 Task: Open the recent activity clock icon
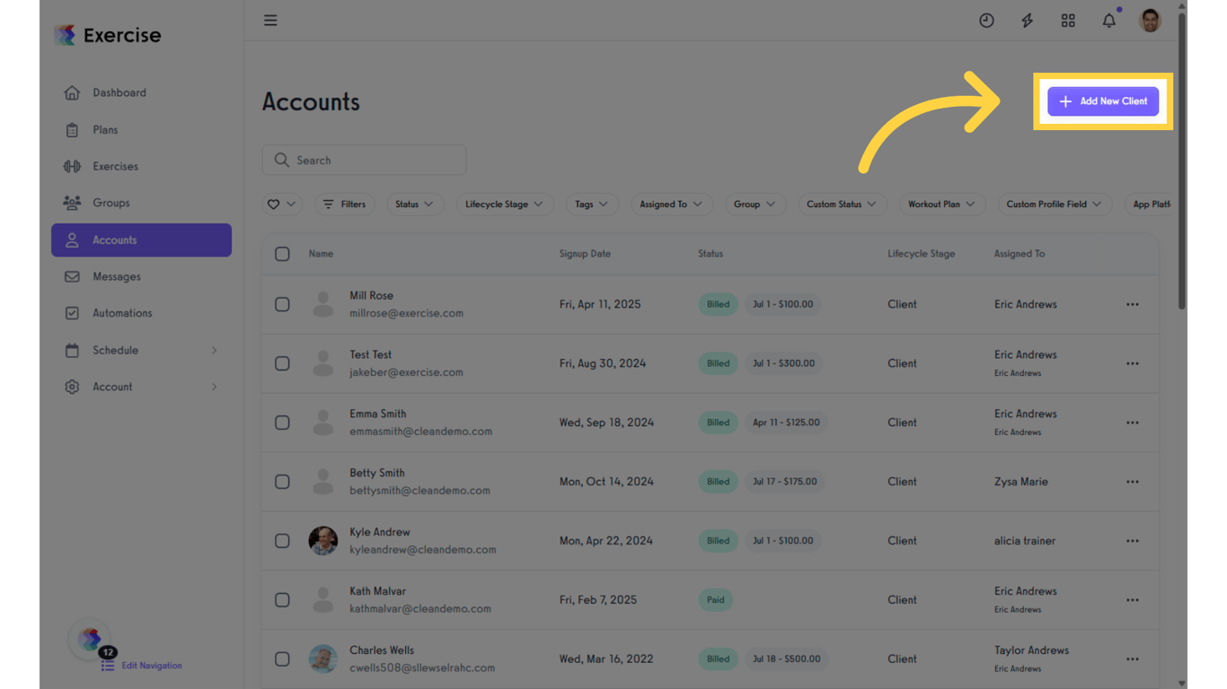986,20
